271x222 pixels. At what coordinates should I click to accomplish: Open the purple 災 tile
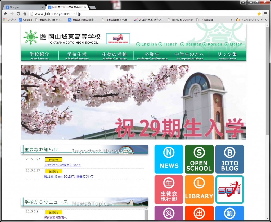click(169, 213)
